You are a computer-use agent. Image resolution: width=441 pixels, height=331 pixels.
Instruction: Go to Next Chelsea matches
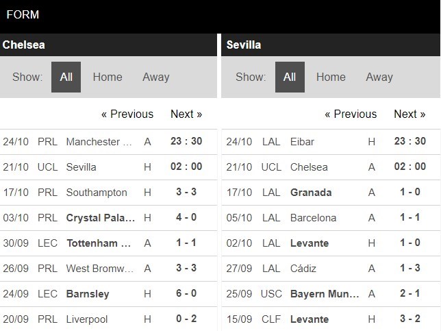tap(186, 114)
